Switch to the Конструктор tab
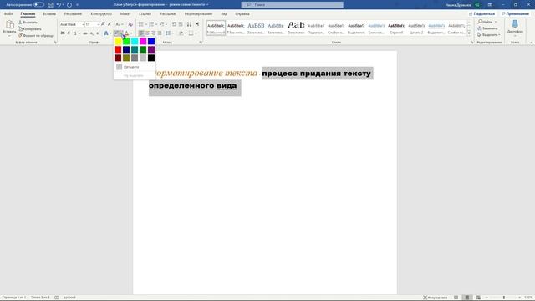 101,14
